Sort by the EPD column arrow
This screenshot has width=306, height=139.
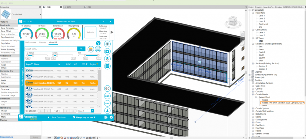click(87, 64)
